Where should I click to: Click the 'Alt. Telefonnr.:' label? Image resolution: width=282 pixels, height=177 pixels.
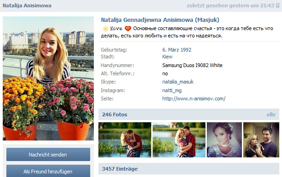click(x=118, y=73)
